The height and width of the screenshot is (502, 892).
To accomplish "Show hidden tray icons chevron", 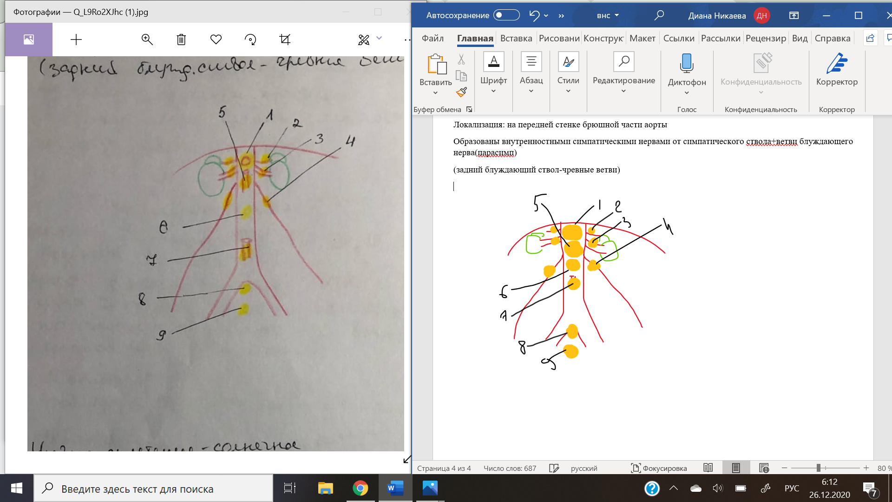I will pos(674,488).
